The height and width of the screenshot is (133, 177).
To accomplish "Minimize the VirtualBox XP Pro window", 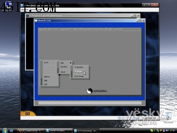I will [145, 5].
